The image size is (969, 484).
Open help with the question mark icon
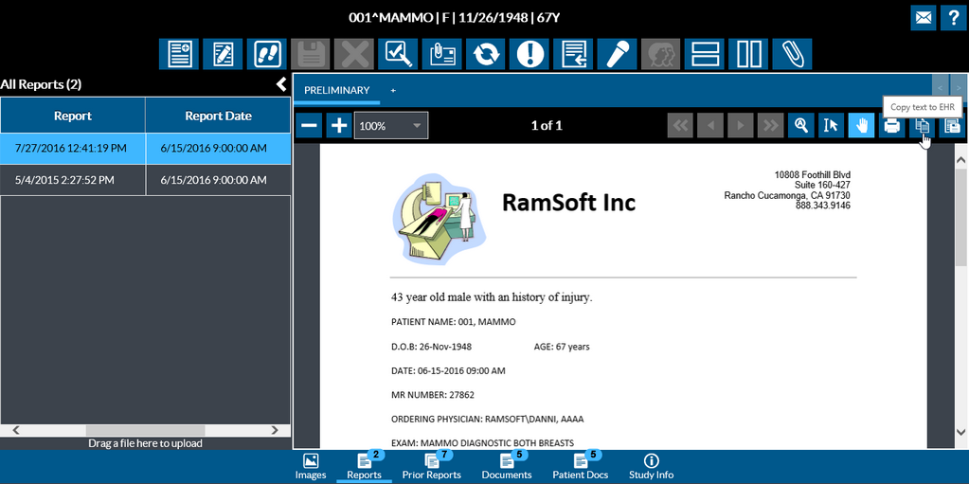coord(952,17)
